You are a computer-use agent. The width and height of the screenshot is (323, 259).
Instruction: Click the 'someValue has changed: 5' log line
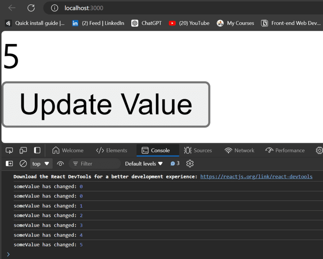(x=48, y=245)
